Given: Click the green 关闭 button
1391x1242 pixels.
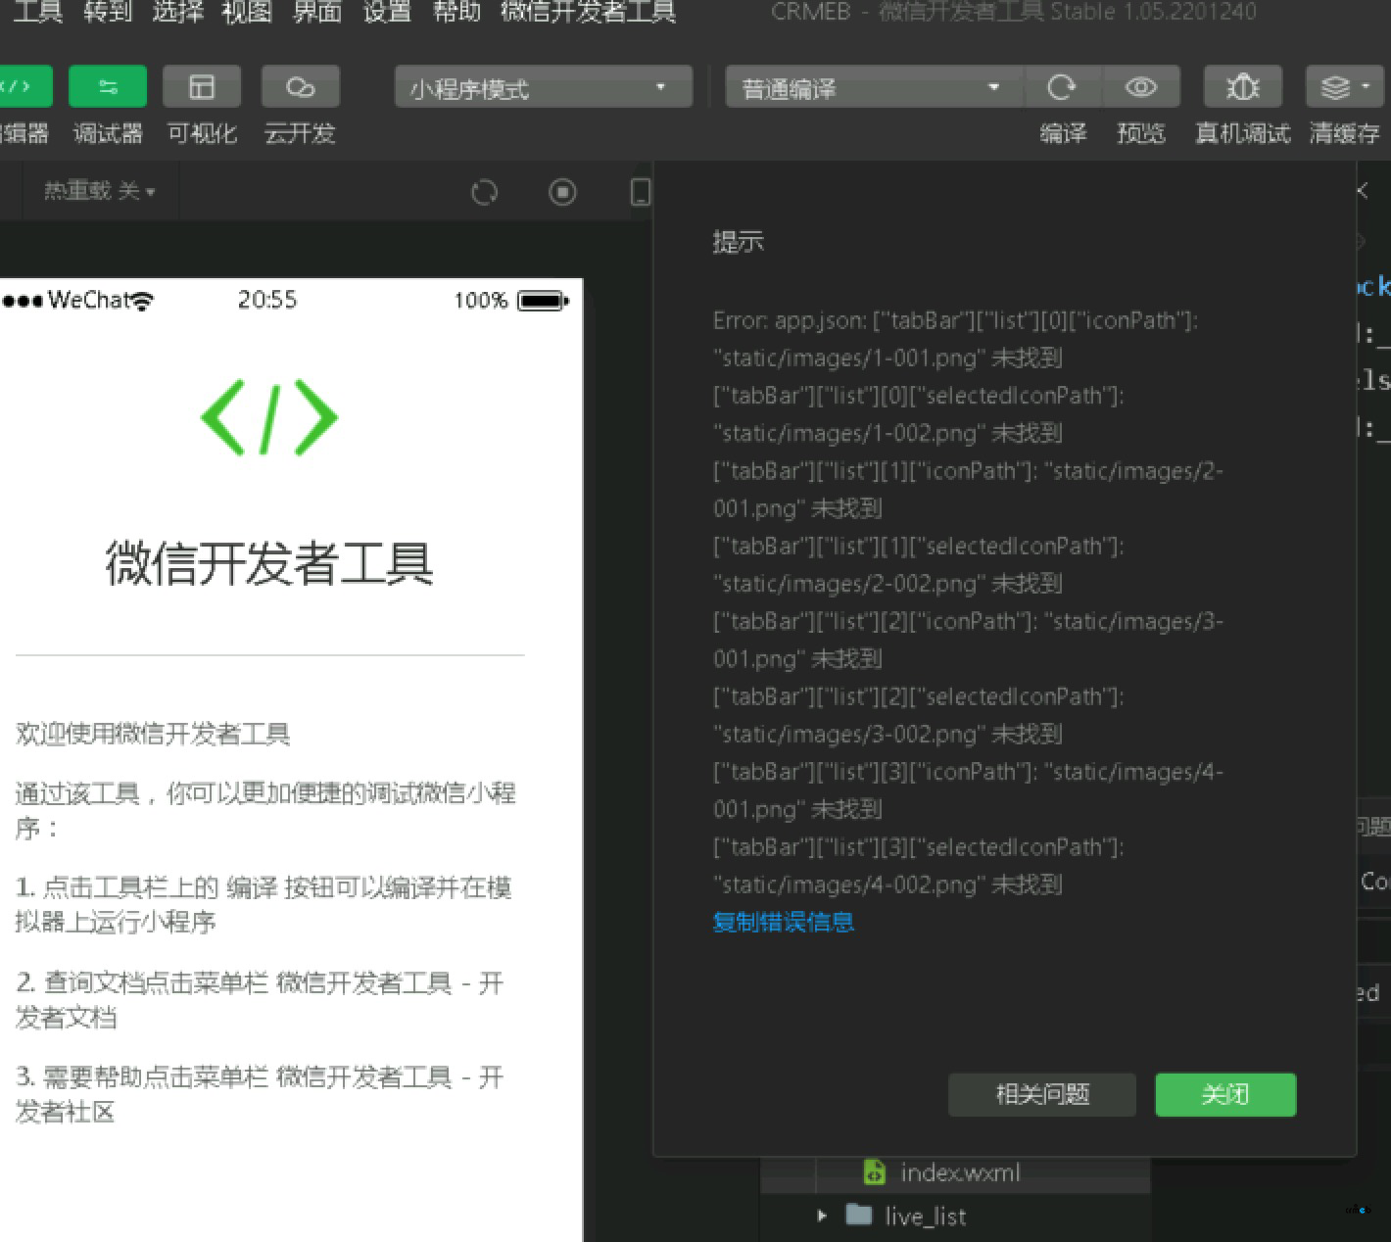Looking at the screenshot, I should click(x=1225, y=1094).
